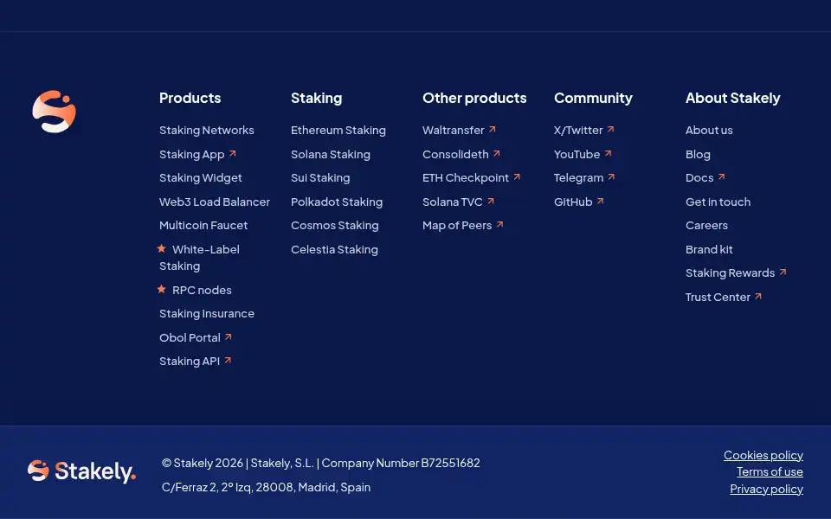
Task: Open Terms of use link
Action: (770, 472)
